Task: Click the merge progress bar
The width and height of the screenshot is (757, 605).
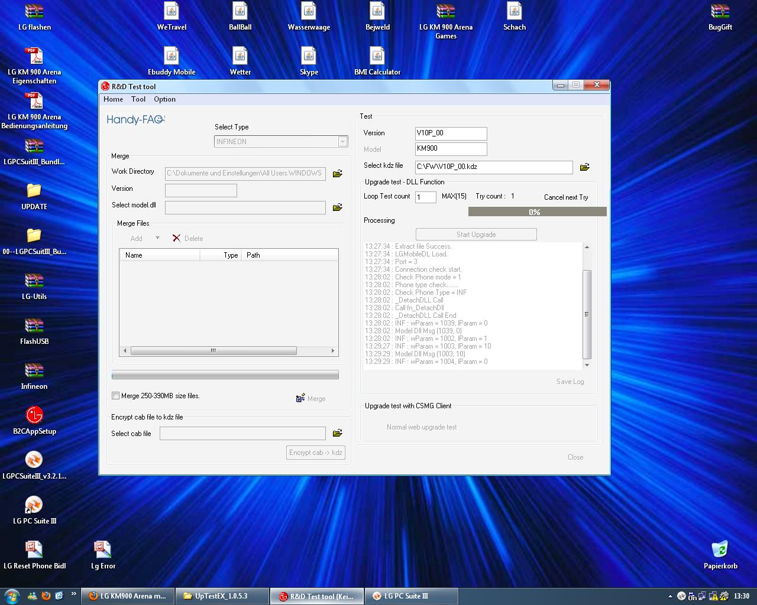Action: [225, 375]
